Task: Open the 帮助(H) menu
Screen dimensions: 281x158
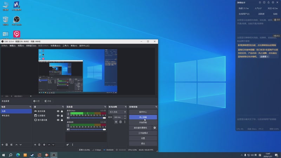Action: click(74, 46)
